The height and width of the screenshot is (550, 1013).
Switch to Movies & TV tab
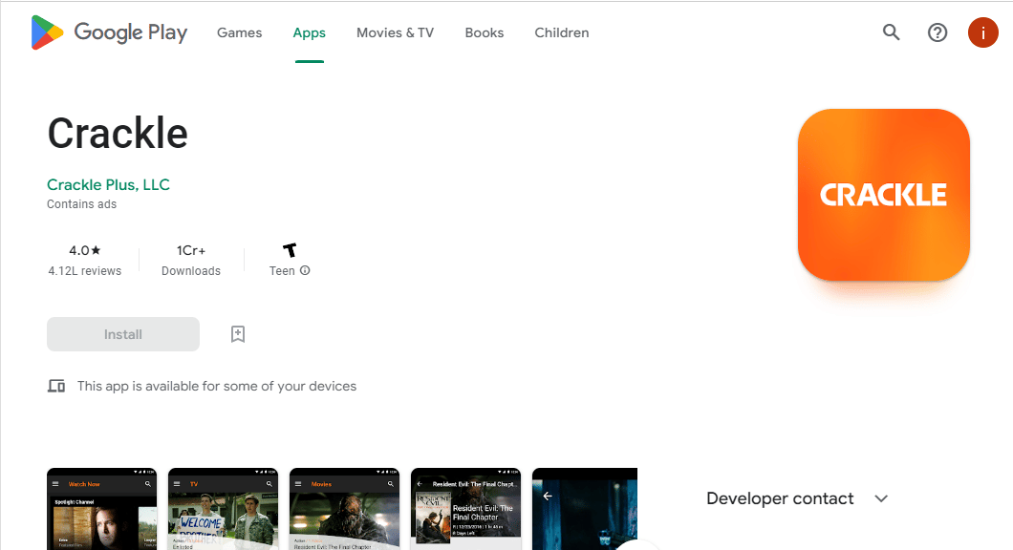(395, 32)
